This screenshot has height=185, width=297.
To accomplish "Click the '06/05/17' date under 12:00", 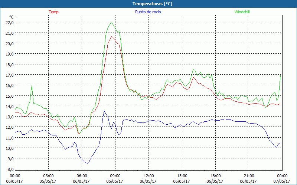I will [149, 181].
